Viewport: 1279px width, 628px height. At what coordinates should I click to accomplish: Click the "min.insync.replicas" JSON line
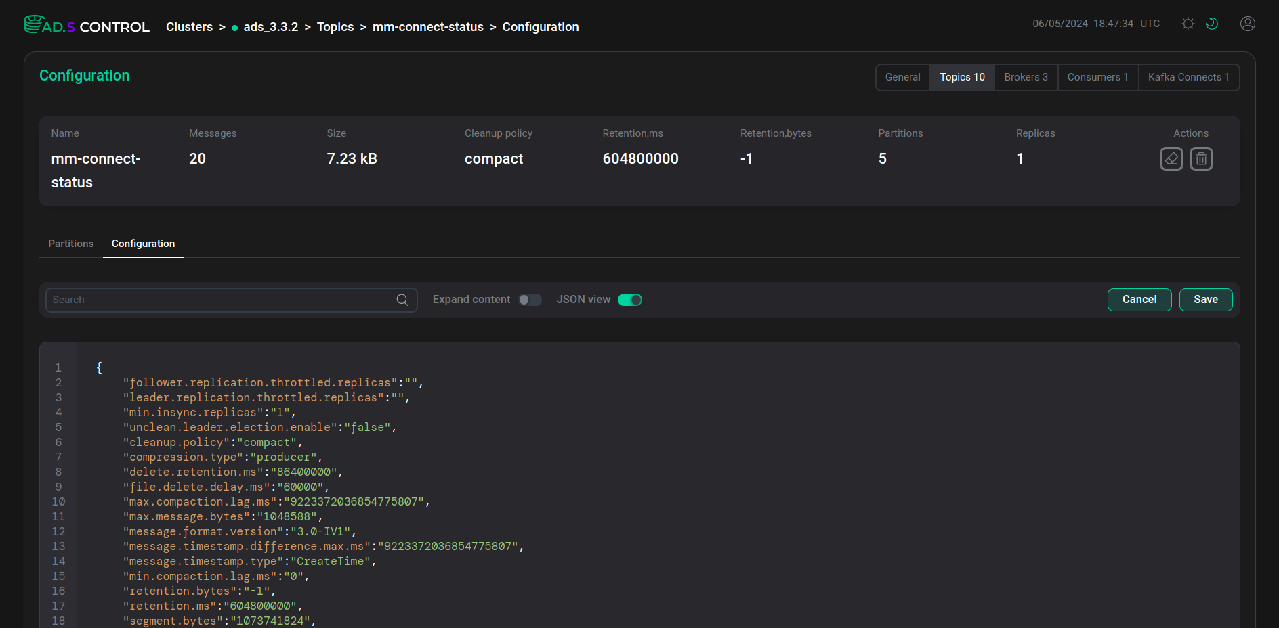pos(209,412)
